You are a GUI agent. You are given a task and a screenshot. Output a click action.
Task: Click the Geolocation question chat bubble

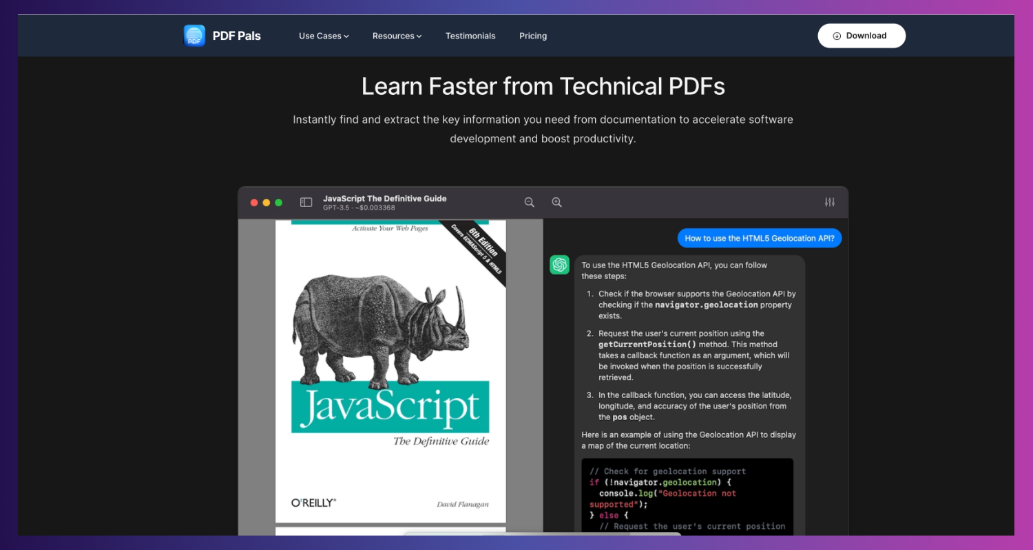[x=760, y=239]
